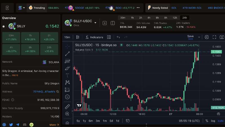Take a chart snapshot with camera icon
Screen dimensions: 225x127
(222, 37)
